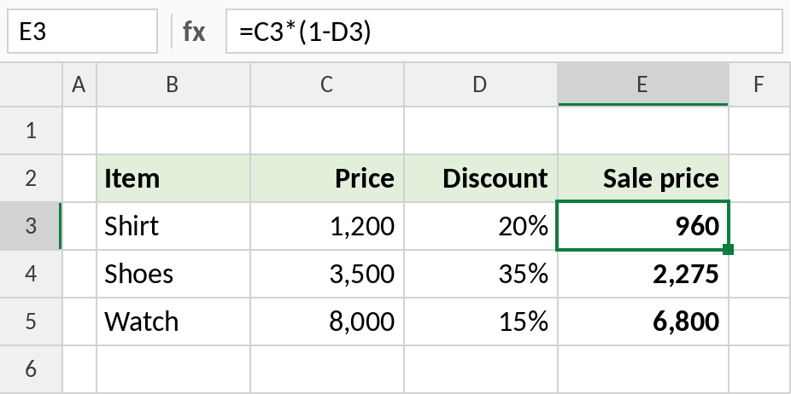Click the Name Box showing E3
Screen dimensions: 791x394
(82, 32)
